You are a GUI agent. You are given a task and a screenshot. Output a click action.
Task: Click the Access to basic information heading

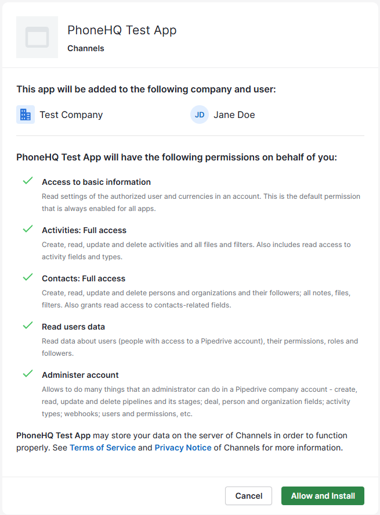pos(96,182)
